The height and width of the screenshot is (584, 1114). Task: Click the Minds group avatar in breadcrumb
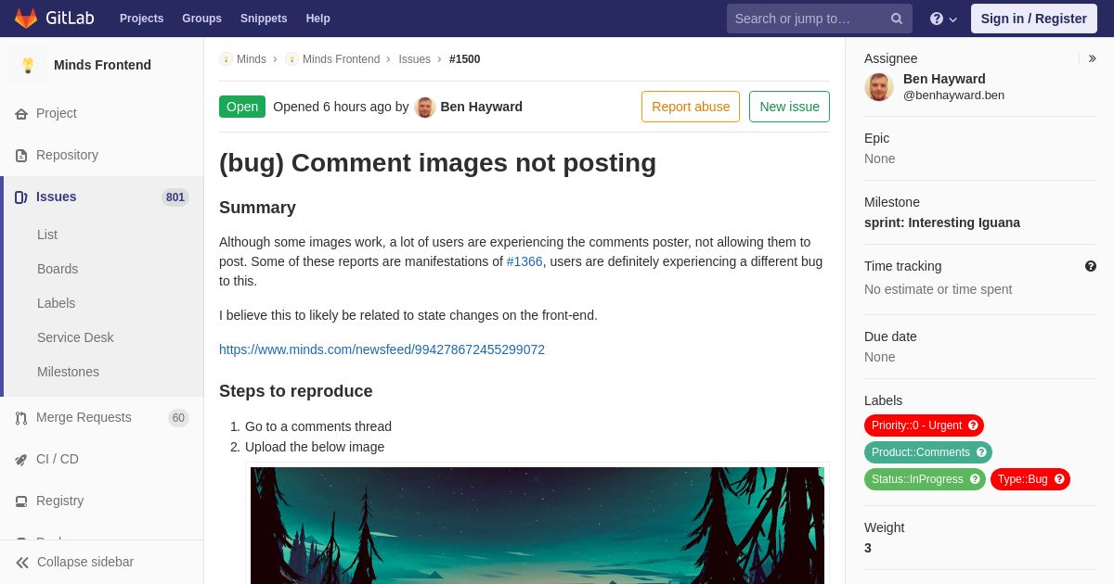pos(226,59)
